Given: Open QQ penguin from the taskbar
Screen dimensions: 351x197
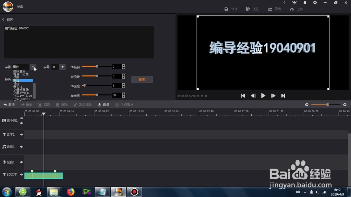Looking at the screenshot, I should [x=39, y=192].
